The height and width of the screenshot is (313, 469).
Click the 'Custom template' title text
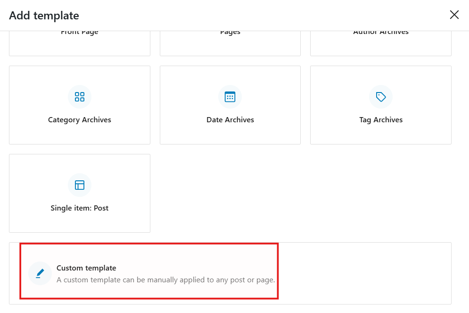86,268
